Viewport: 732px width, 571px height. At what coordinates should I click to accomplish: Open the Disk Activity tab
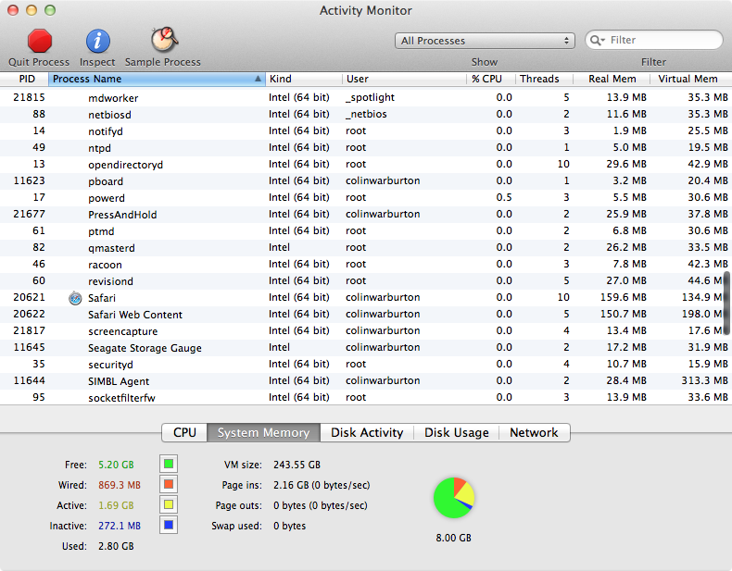click(x=367, y=432)
